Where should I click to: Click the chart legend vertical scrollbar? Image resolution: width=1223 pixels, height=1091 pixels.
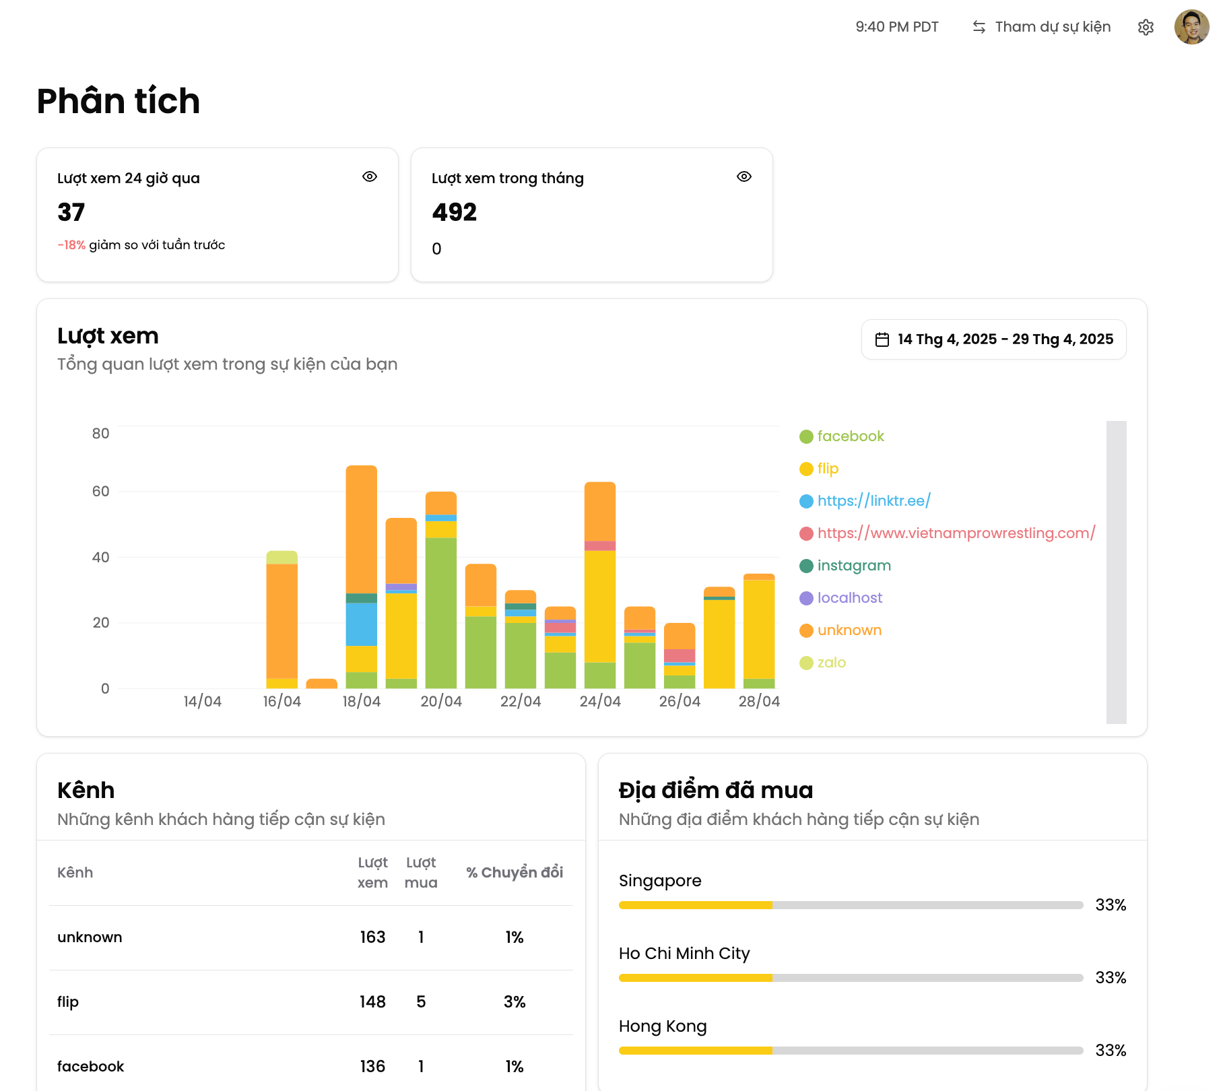1116,572
